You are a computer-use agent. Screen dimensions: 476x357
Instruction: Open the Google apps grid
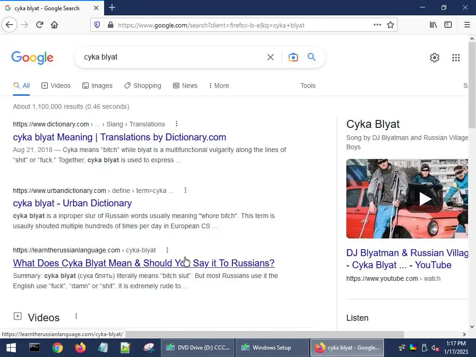[456, 58]
